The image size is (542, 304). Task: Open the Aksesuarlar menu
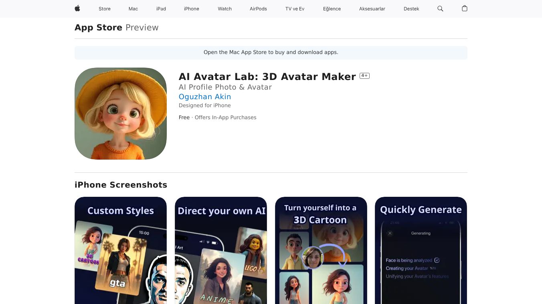372,9
